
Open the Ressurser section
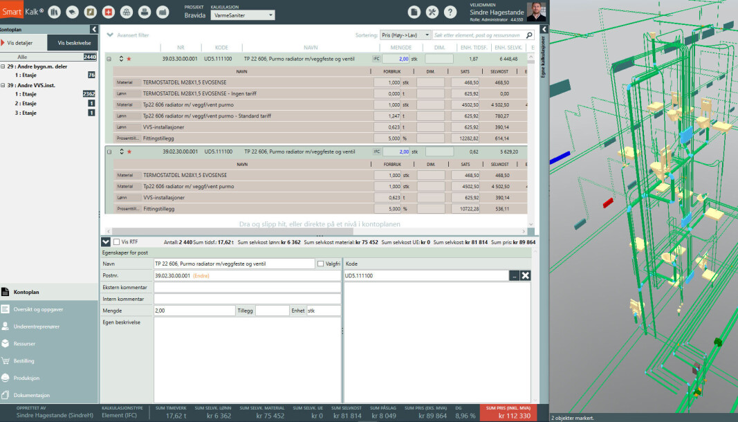coord(49,344)
